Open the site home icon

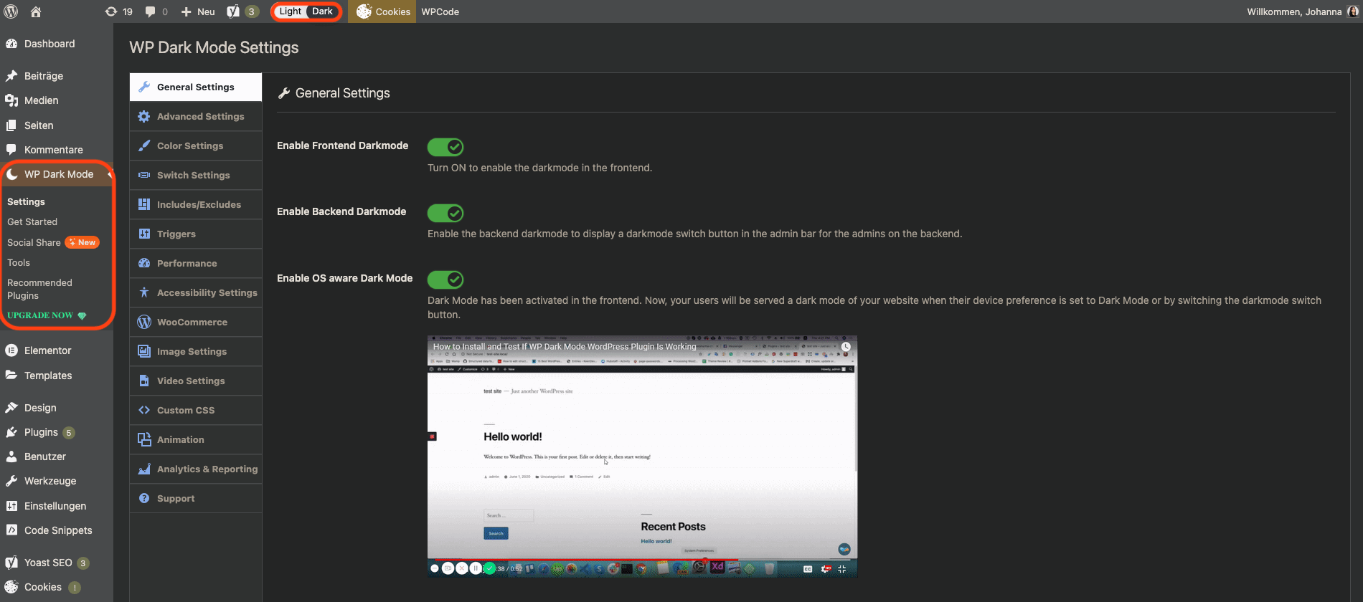[36, 11]
